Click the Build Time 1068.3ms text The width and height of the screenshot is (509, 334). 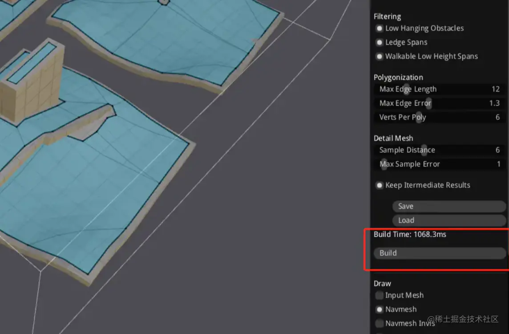pos(410,234)
